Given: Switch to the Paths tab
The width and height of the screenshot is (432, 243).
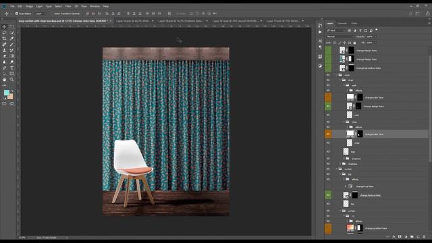Looking at the screenshot, I should click(x=354, y=24).
